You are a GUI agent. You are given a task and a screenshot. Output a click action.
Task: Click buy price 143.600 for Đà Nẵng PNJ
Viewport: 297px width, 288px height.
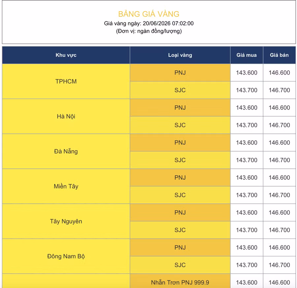pos(247,143)
